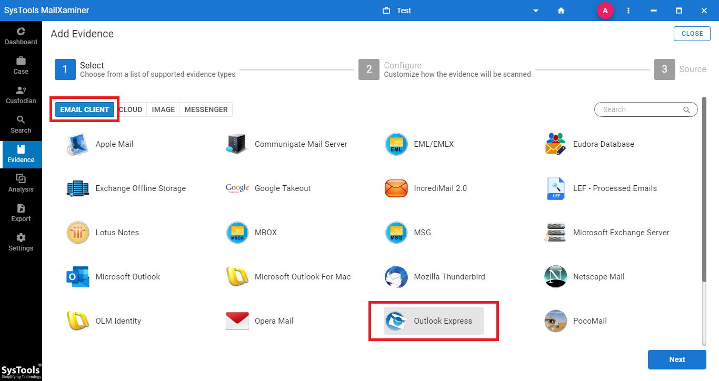Click the Mozilla Thunderbird label
Screen dimensions: 719x381
(450, 277)
